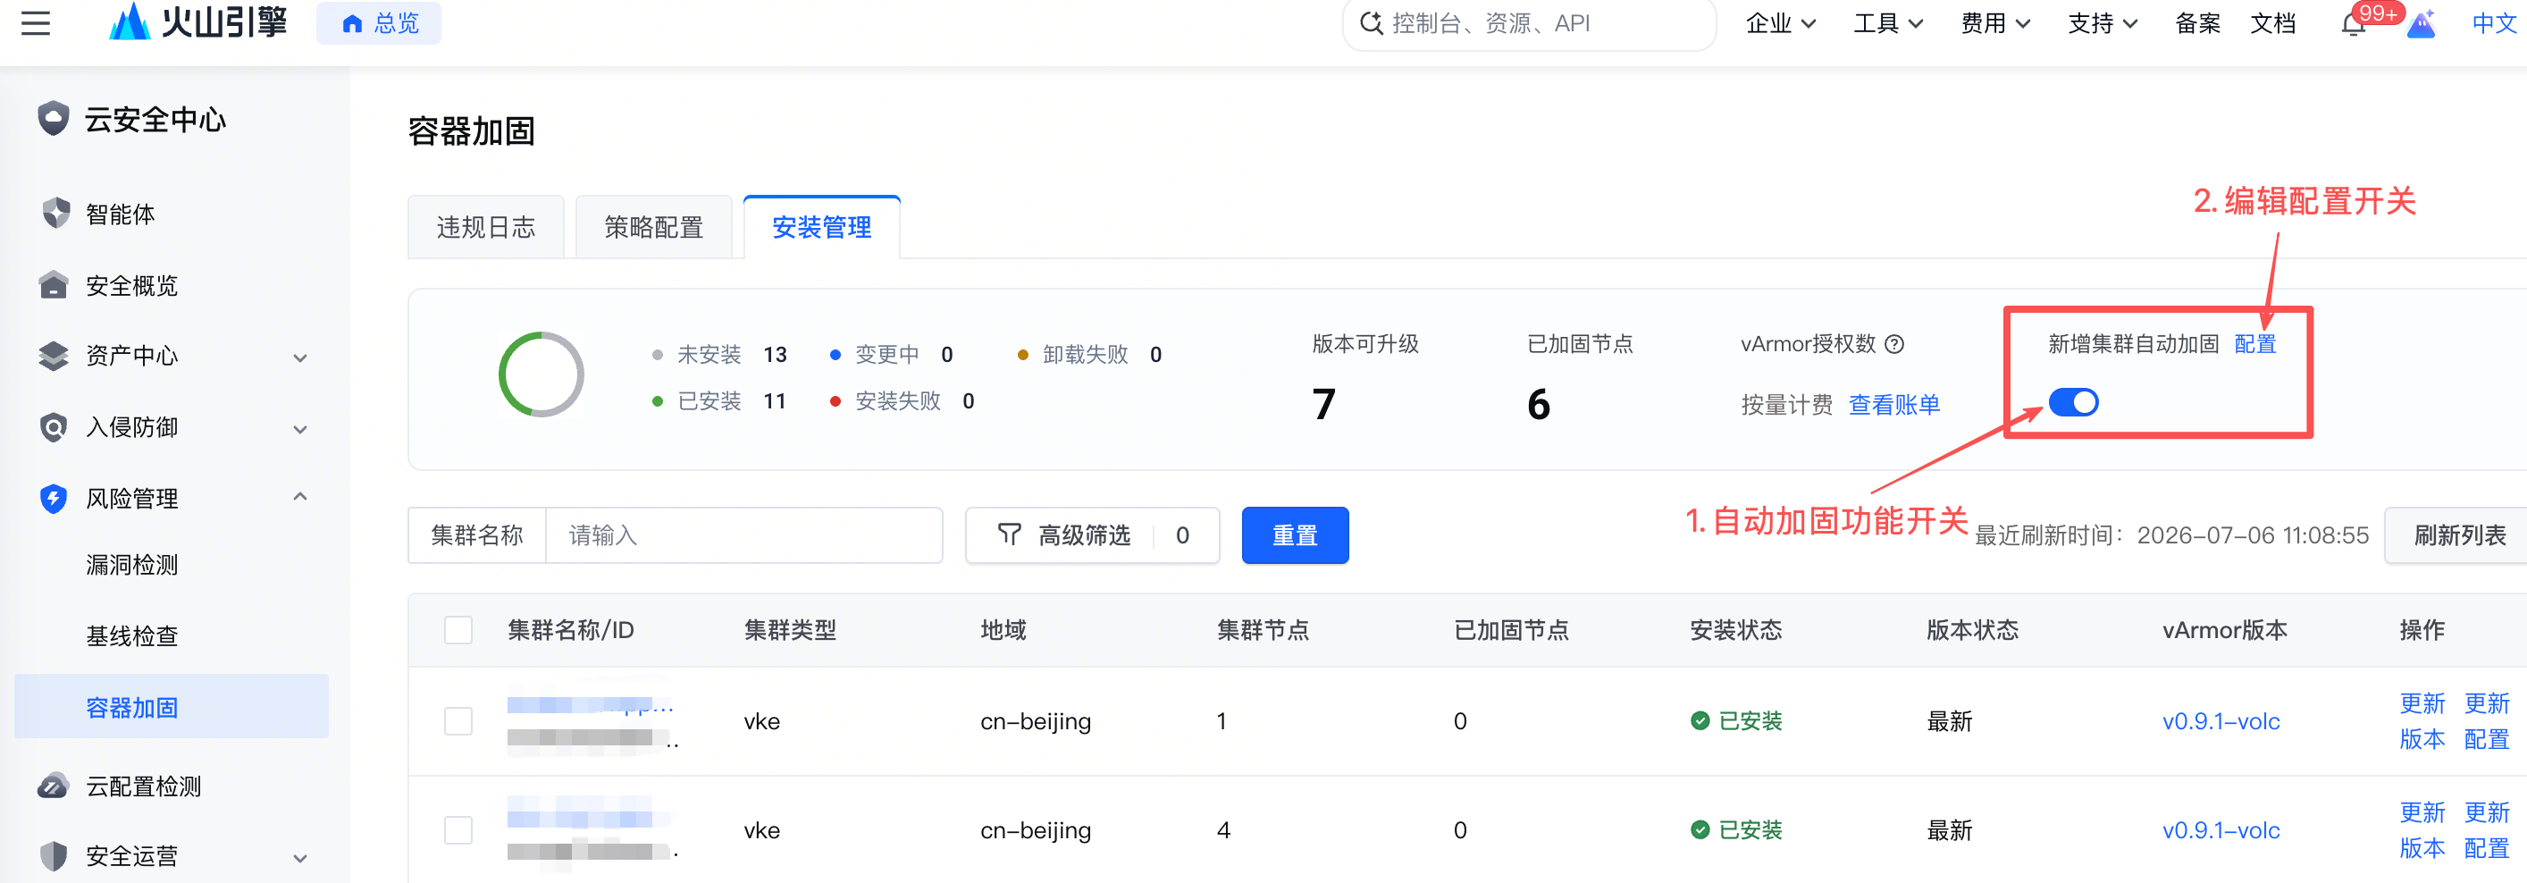Open the 高级筛选 filter button
The height and width of the screenshot is (883, 2527).
pos(1093,535)
